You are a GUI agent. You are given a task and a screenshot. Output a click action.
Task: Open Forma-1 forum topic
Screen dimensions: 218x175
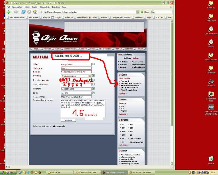pos(125,81)
